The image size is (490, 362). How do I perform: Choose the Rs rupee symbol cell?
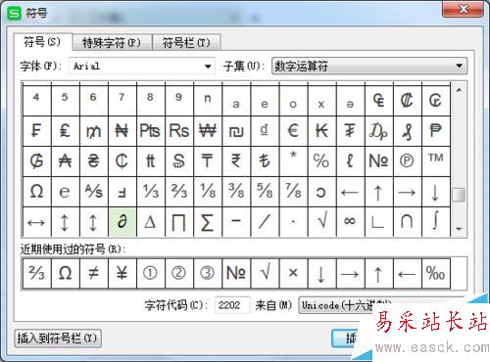(179, 131)
